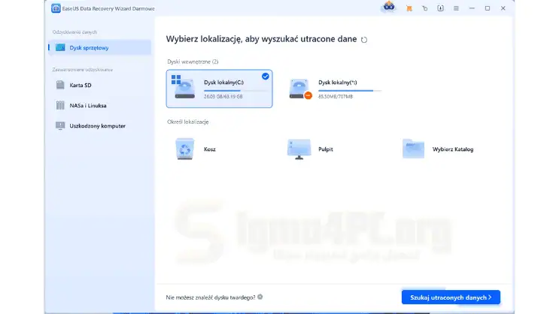Click the window title EaseUS Data Recovery Wizard
Viewport: 559px width, 314px height.
(108, 8)
